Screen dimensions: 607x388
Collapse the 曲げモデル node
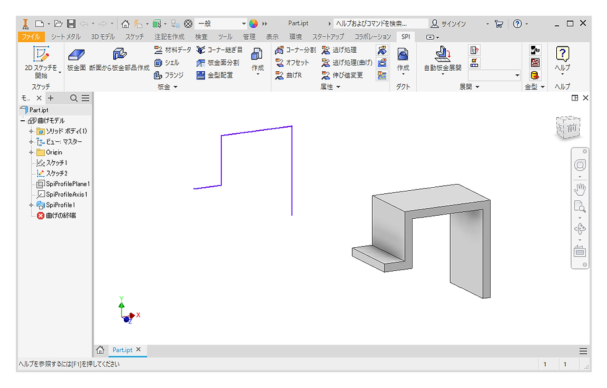(23, 120)
